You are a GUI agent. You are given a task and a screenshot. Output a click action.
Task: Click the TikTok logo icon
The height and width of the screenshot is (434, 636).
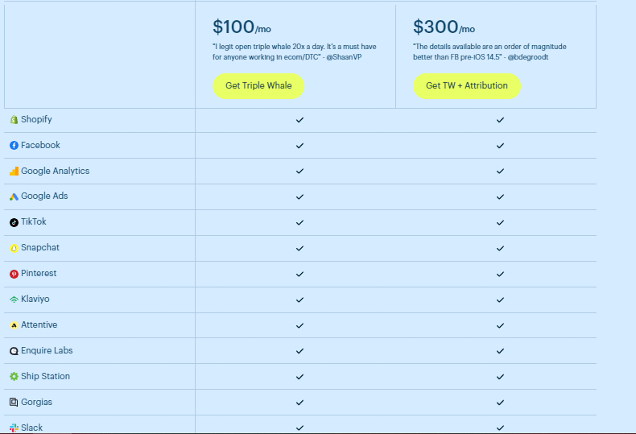pos(14,222)
